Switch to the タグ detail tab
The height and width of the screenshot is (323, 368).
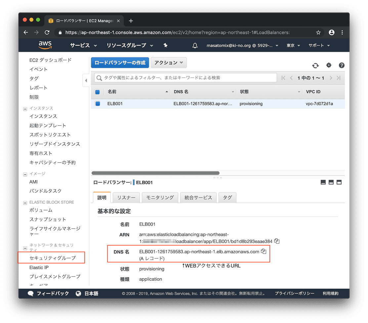coord(227,197)
